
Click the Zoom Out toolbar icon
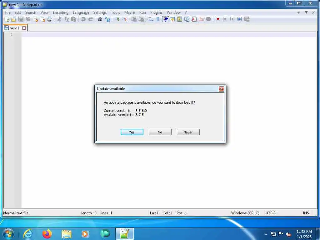point(124,19)
